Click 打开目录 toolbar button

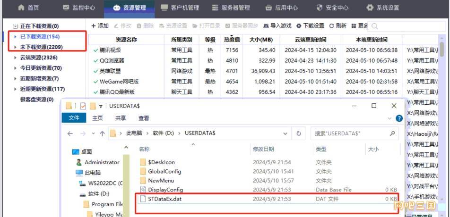(207, 26)
